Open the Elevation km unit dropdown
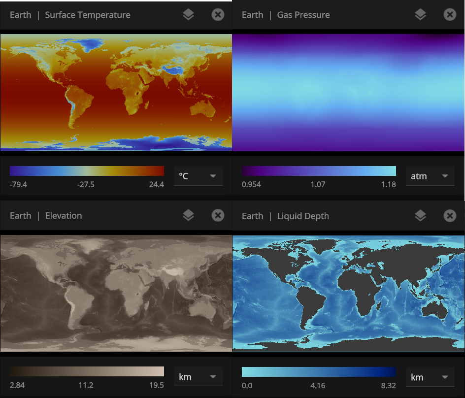This screenshot has height=398, width=465. pyautogui.click(x=198, y=377)
